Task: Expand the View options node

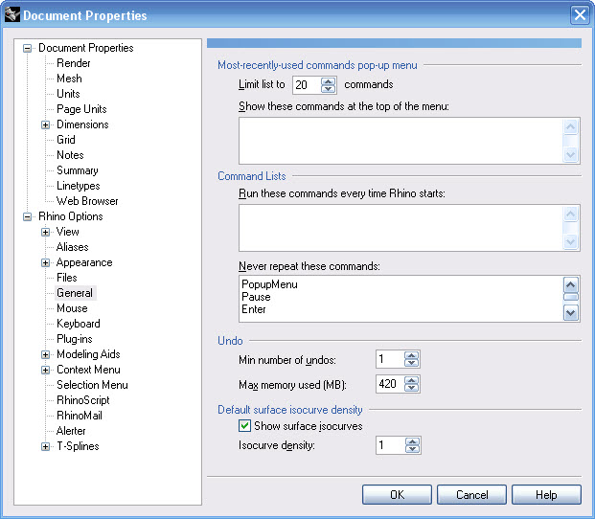Action: pos(45,232)
